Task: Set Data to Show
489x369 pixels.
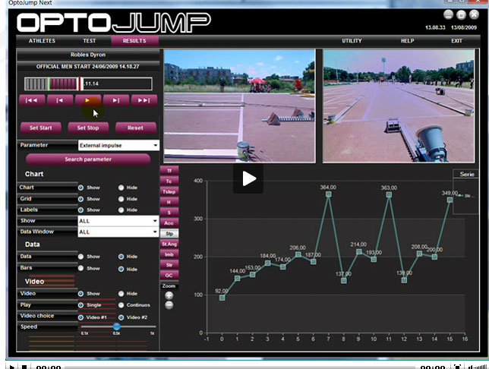Action: pos(80,257)
